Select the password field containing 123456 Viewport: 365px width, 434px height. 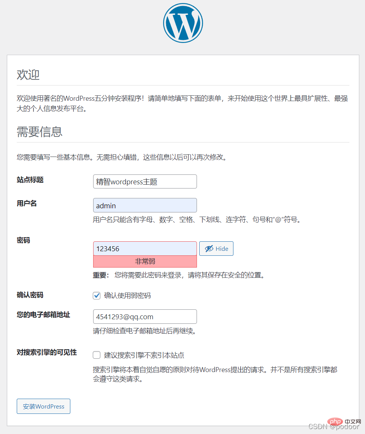click(145, 249)
